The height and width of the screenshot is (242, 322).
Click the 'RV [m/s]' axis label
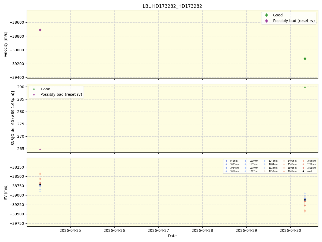[6, 192]
